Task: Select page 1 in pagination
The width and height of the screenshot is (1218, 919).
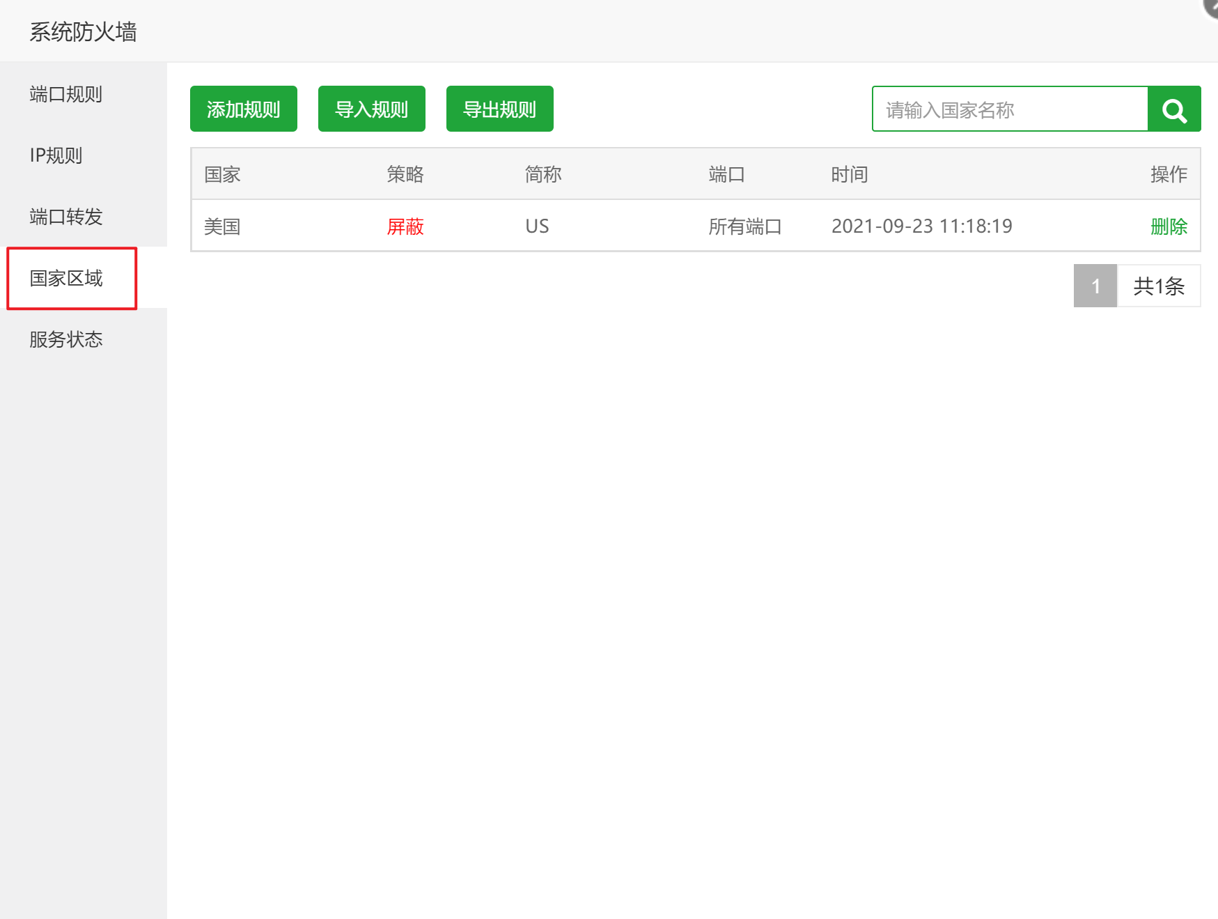Action: 1095,286
